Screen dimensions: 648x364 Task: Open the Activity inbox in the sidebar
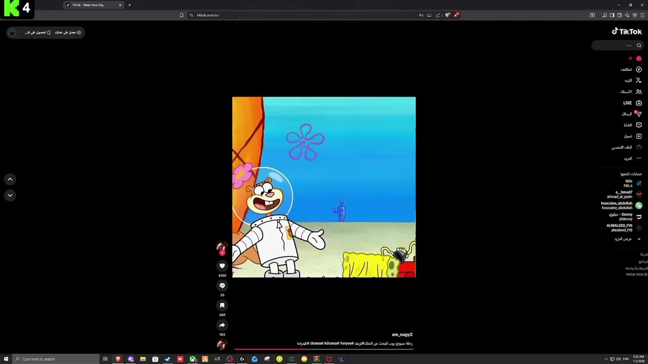(632, 125)
